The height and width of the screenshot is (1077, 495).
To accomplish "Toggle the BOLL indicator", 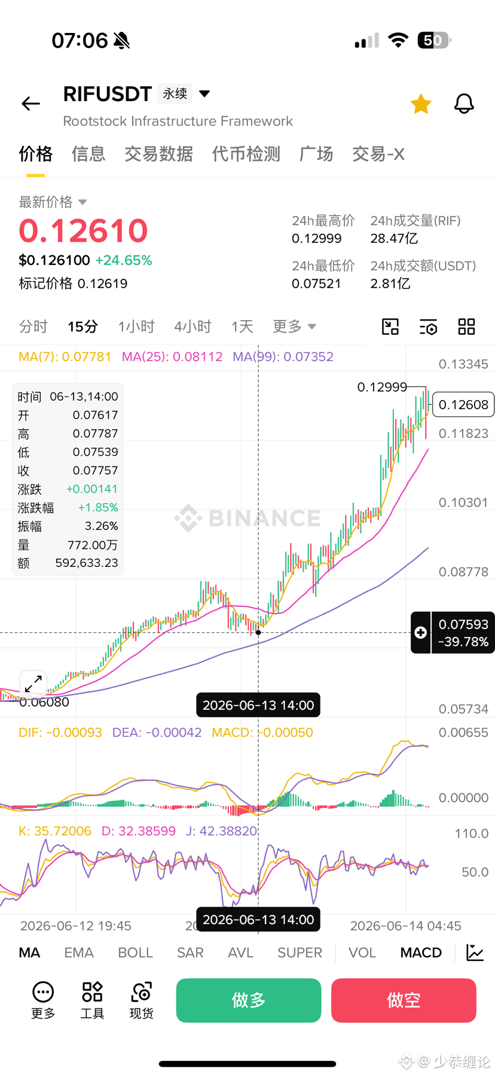I will [x=135, y=953].
